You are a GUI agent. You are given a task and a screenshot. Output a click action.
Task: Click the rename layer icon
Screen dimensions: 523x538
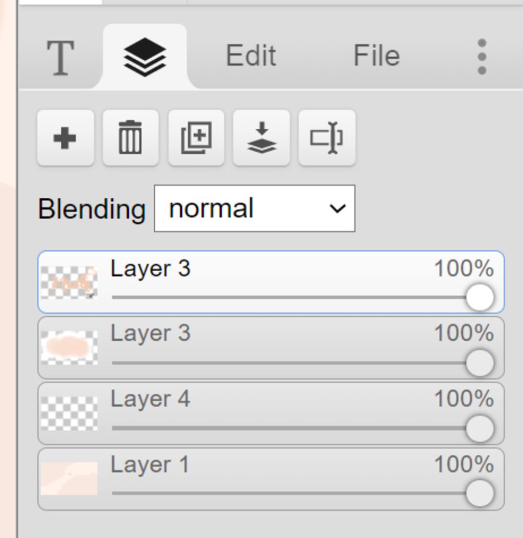[327, 138]
